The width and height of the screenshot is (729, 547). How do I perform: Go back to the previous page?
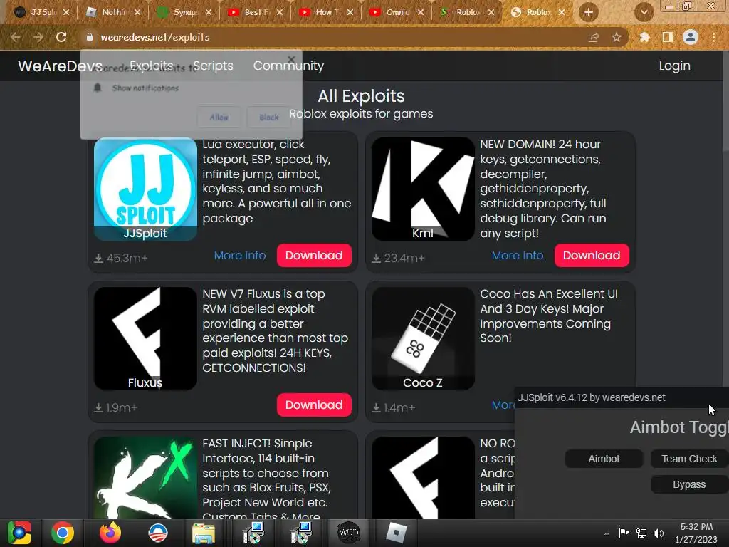click(x=16, y=37)
